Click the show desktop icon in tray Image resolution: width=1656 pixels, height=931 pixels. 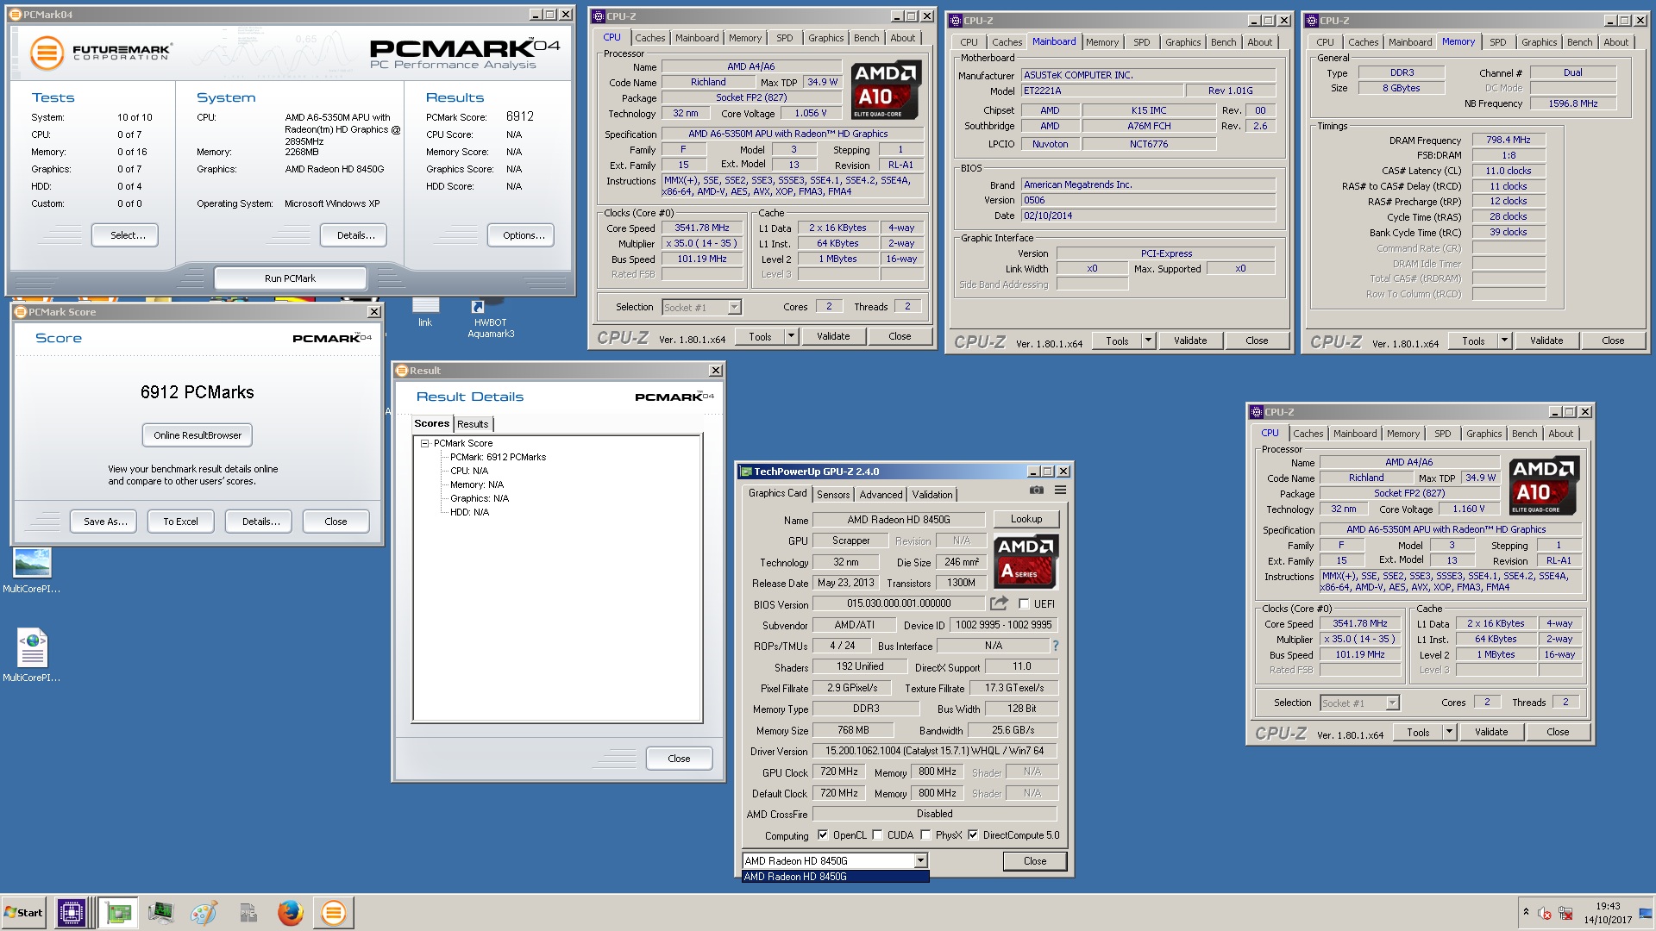click(x=1646, y=912)
